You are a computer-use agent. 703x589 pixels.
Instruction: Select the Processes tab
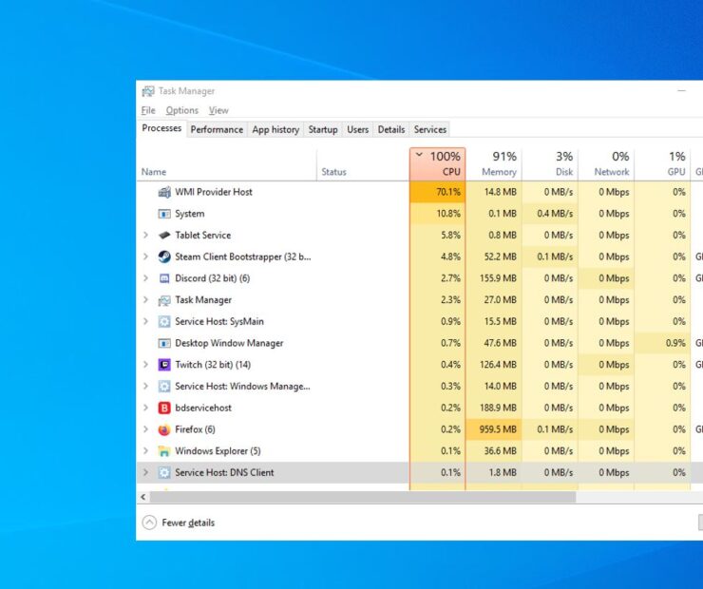[161, 128]
